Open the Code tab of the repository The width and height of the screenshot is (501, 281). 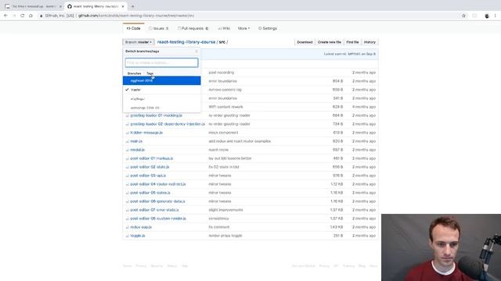click(x=134, y=28)
